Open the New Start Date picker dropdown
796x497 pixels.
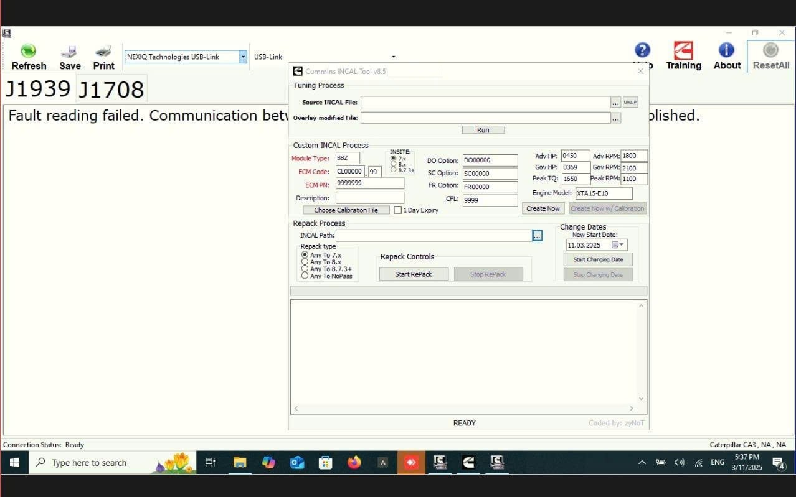(622, 245)
